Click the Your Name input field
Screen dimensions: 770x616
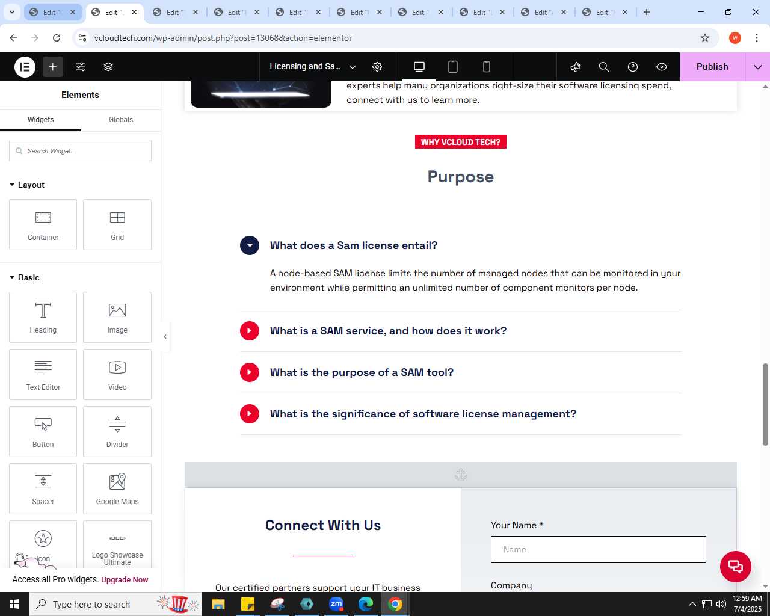pyautogui.click(x=598, y=550)
